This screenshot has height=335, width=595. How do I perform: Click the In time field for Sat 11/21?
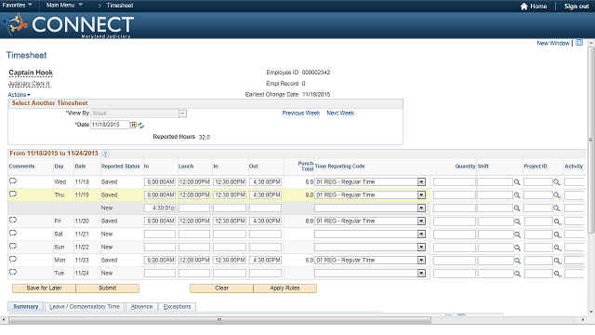pyautogui.click(x=160, y=234)
